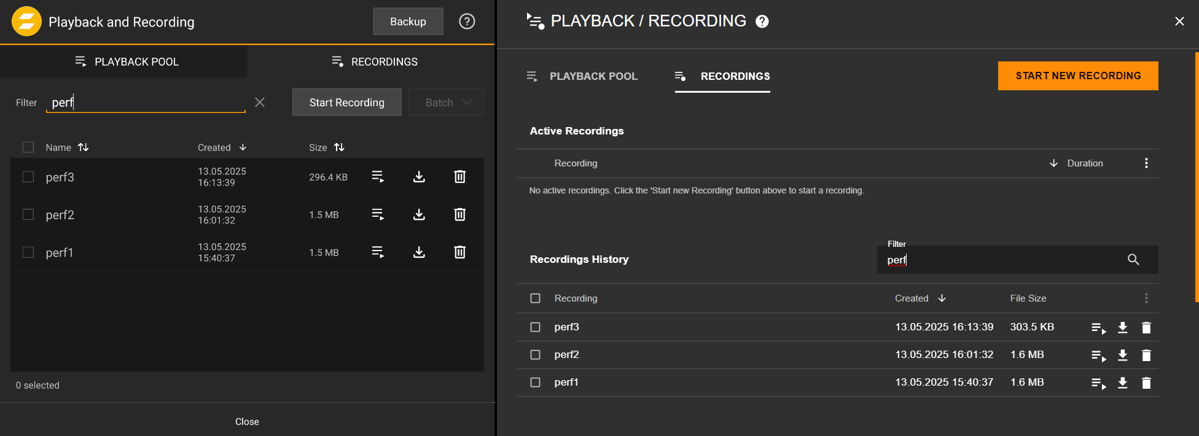
Task: Select perf2 name in right Recordings History
Action: pyautogui.click(x=566, y=355)
